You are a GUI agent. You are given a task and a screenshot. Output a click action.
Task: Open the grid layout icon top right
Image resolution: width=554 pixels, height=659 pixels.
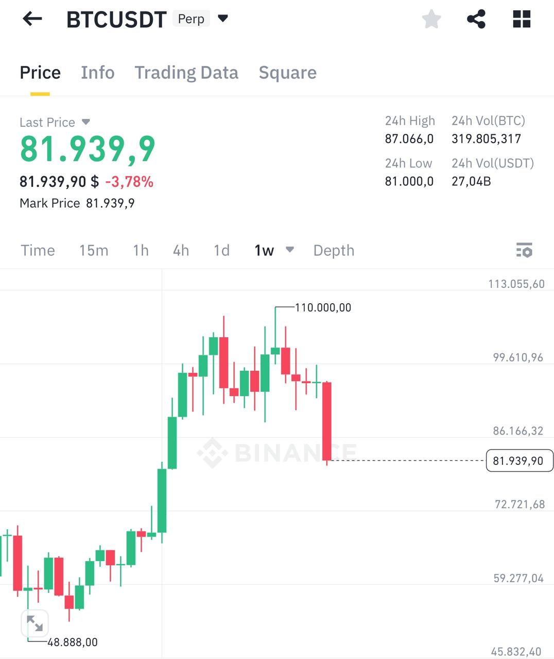click(522, 19)
